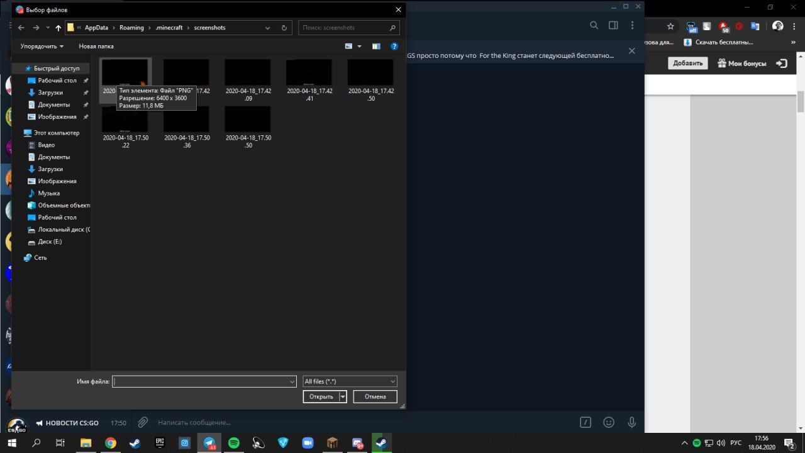Open the All files type dropdown
Image resolution: width=805 pixels, height=453 pixels.
pos(350,381)
